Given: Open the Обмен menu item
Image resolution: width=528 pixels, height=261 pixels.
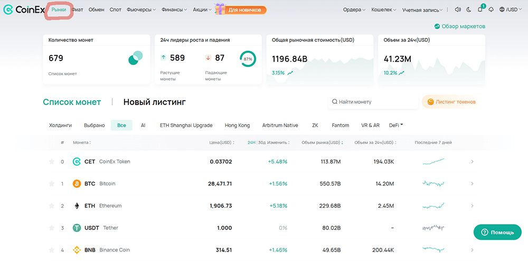Looking at the screenshot, I should point(96,9).
